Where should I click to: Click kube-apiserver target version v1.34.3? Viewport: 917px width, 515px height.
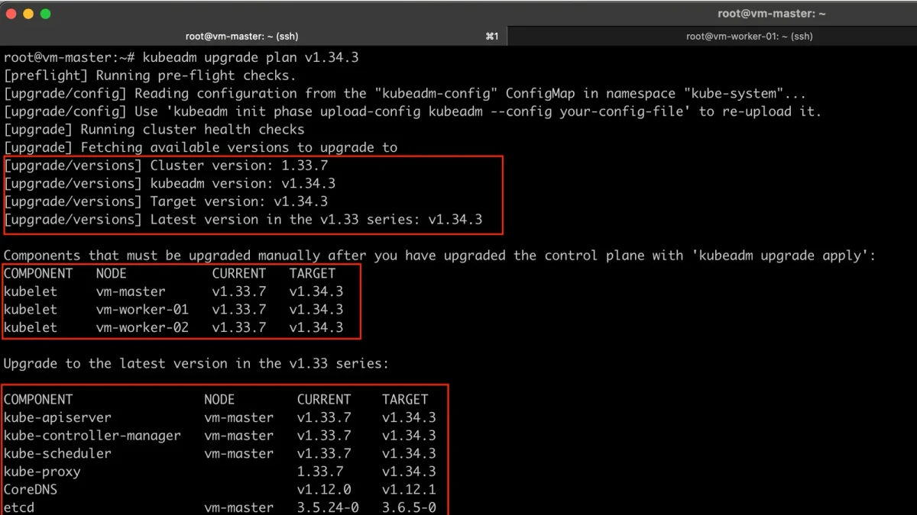point(409,417)
